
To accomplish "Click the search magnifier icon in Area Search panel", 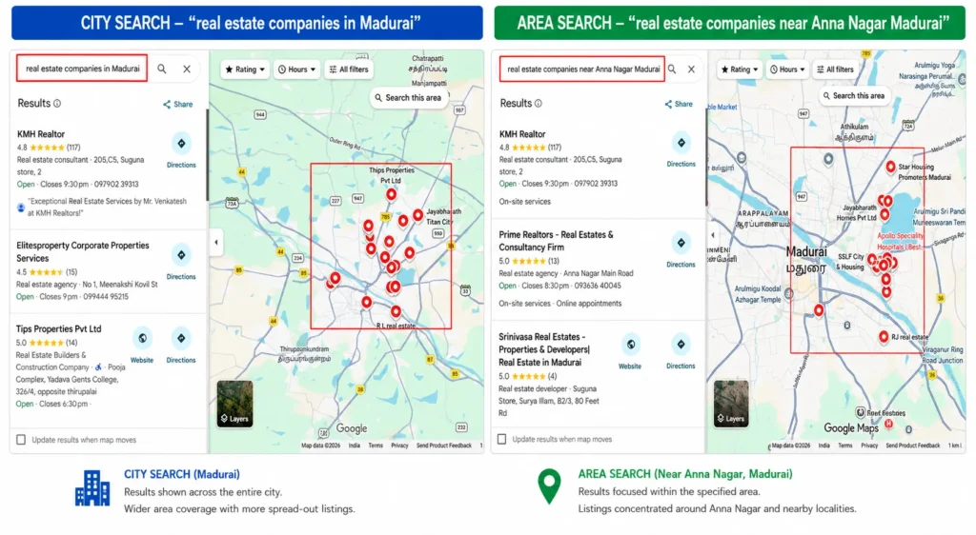I will click(x=672, y=69).
